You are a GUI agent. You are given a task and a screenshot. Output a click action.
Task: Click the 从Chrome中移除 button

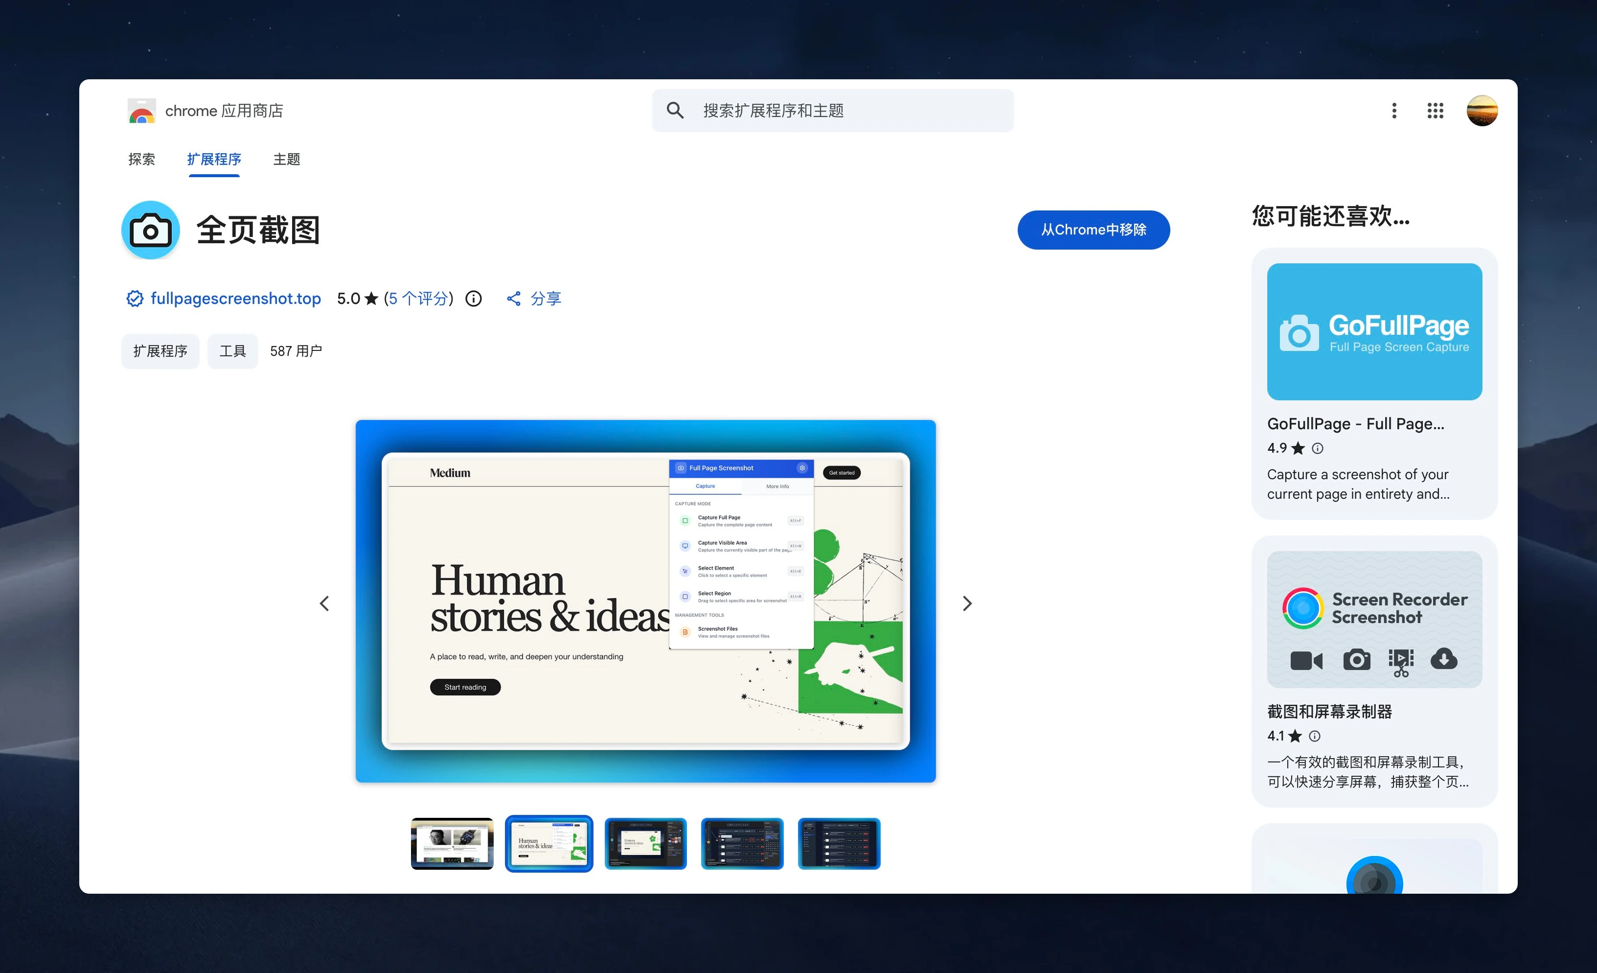[x=1094, y=230]
